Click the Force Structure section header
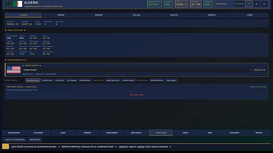This screenshot has width=273, height=153. pos(15,31)
